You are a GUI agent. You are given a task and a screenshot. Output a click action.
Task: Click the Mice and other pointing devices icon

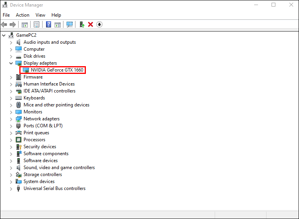(19, 105)
